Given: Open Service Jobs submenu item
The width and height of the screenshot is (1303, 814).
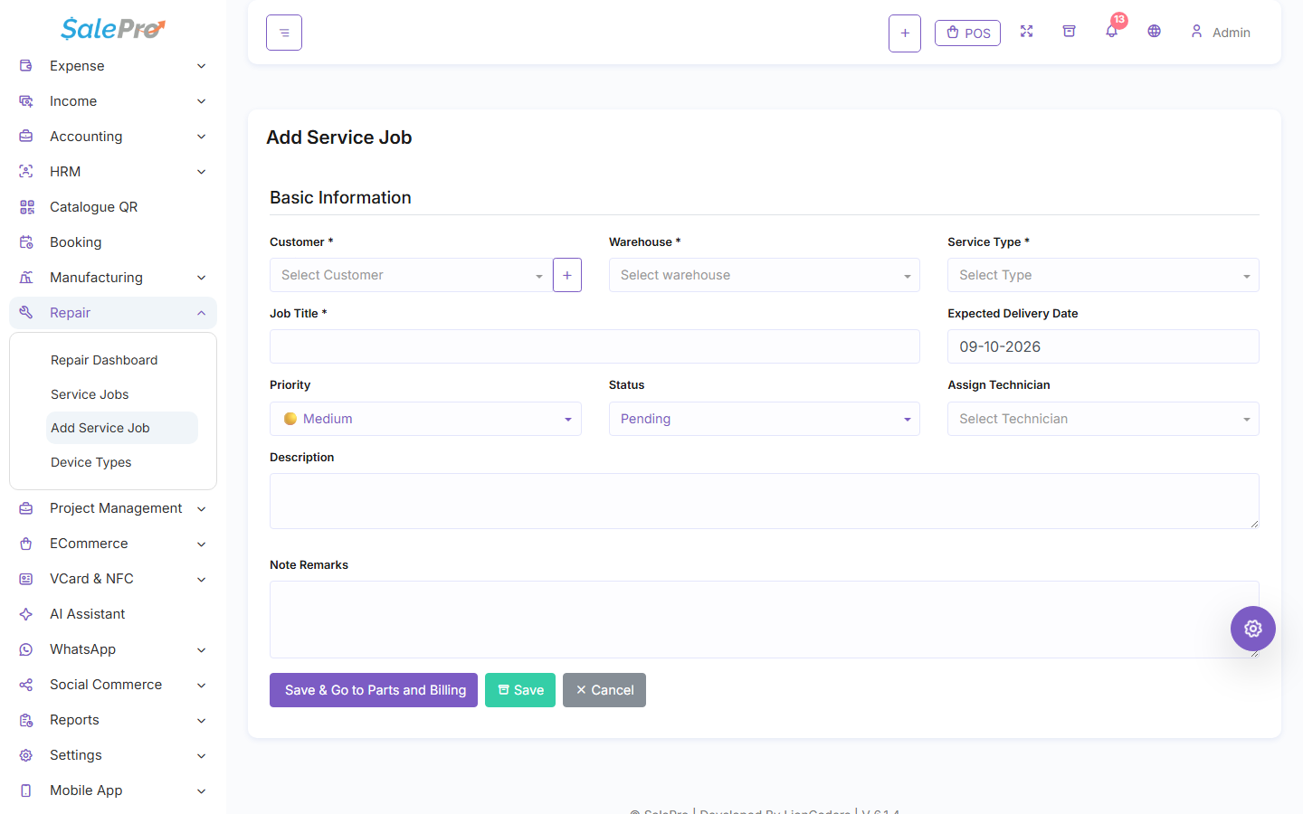Looking at the screenshot, I should click(90, 394).
